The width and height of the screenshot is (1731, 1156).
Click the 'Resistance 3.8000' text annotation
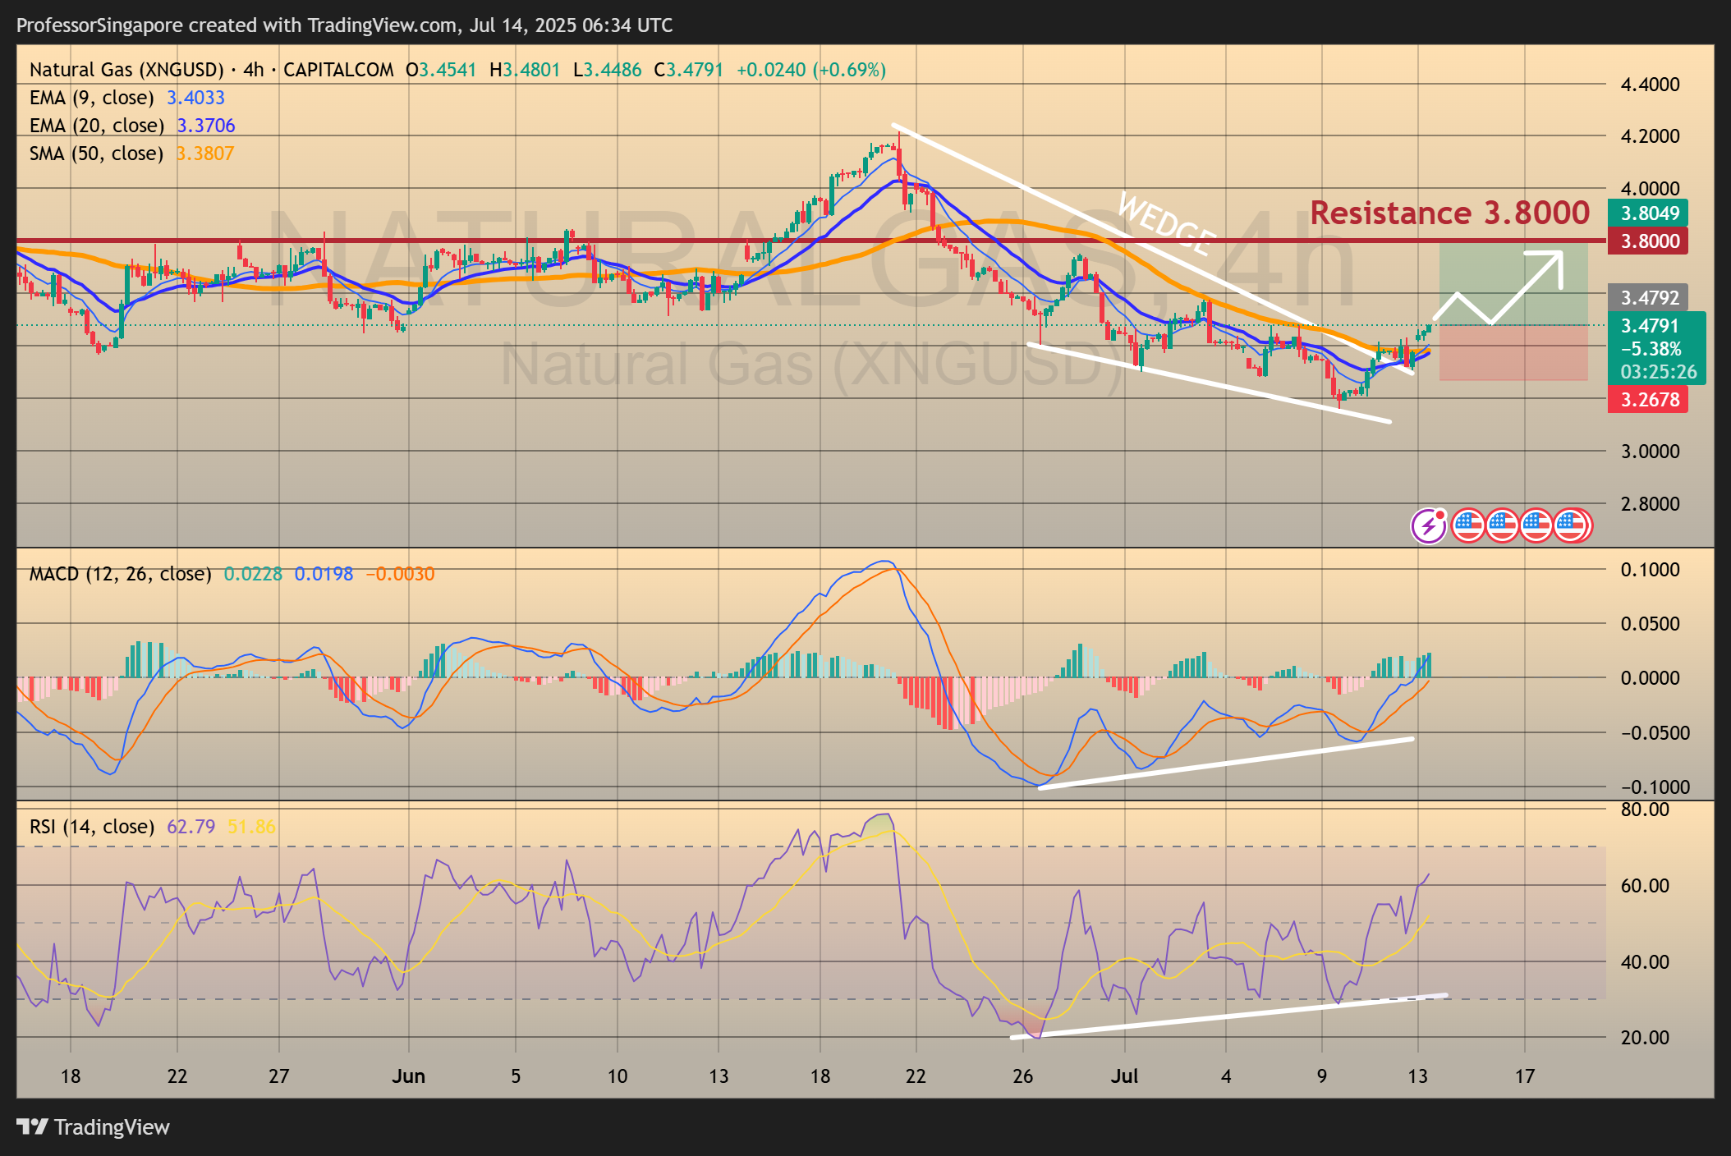click(1449, 213)
